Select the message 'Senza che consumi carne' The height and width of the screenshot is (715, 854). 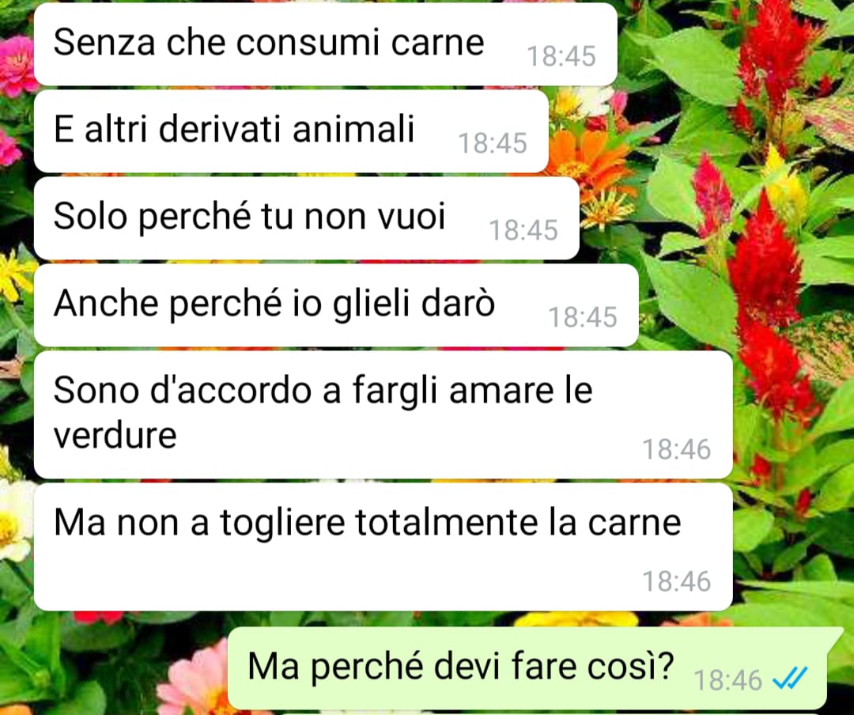(x=325, y=44)
